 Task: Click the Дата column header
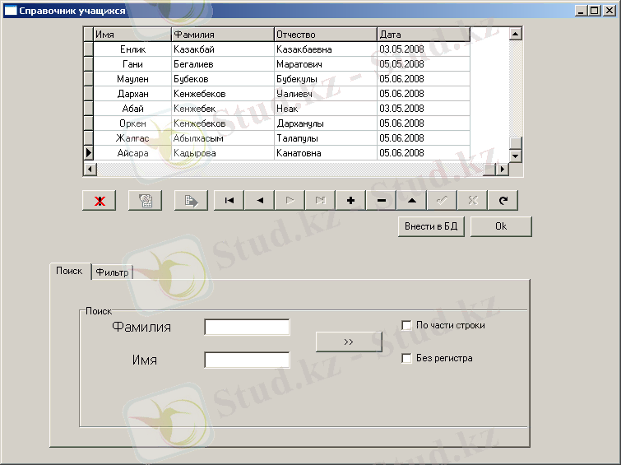[423, 35]
